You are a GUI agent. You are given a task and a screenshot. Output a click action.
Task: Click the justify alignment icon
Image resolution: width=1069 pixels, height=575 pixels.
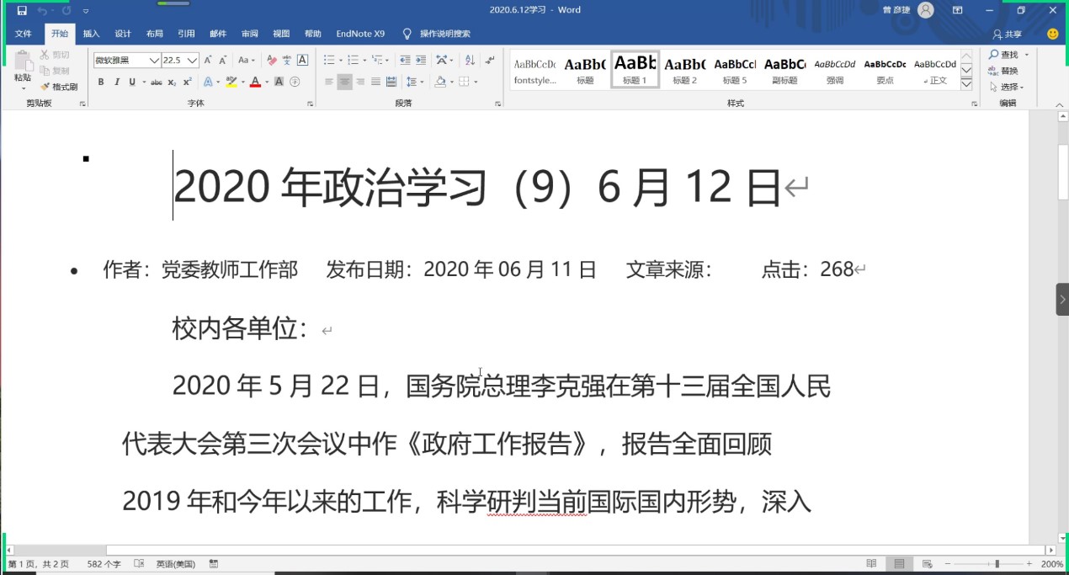pyautogui.click(x=375, y=83)
